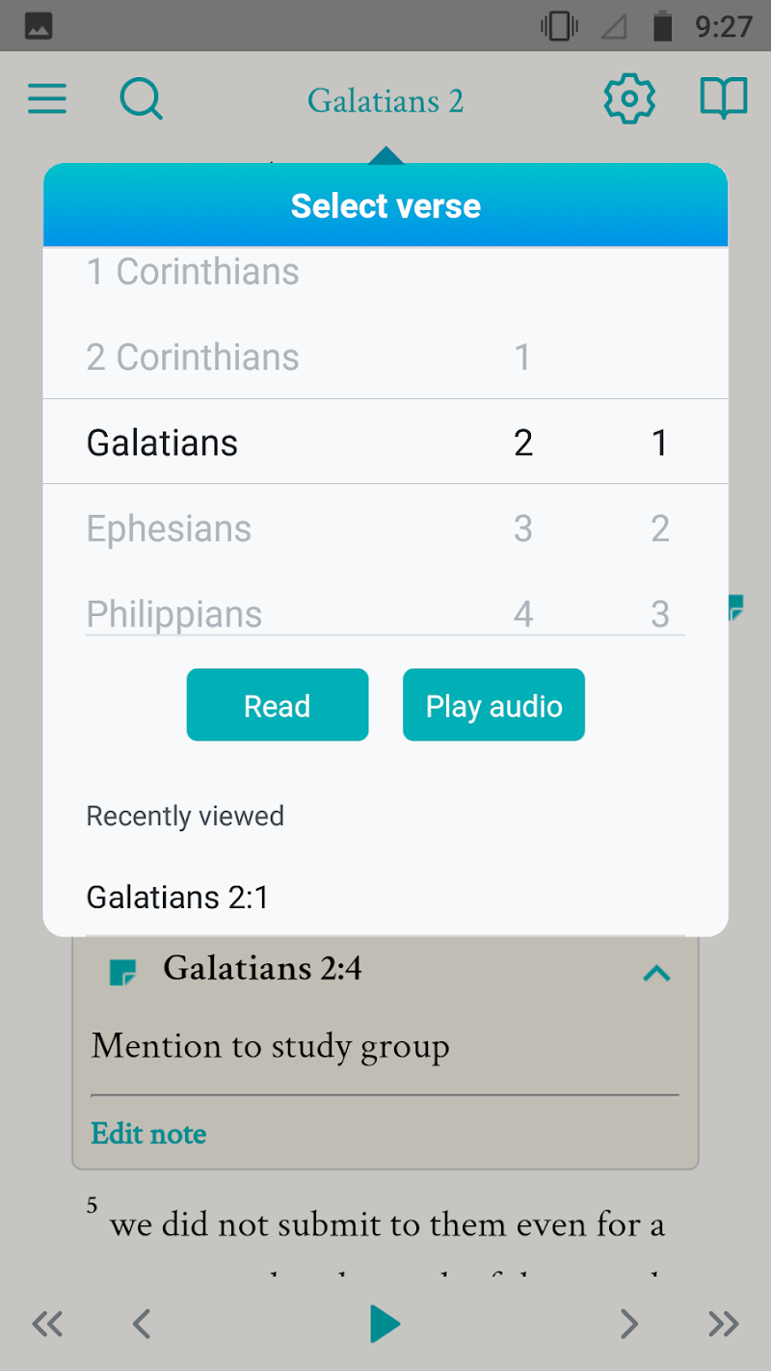Open the hamburger navigation menu
Screen dimensions: 771x1371
point(47,99)
